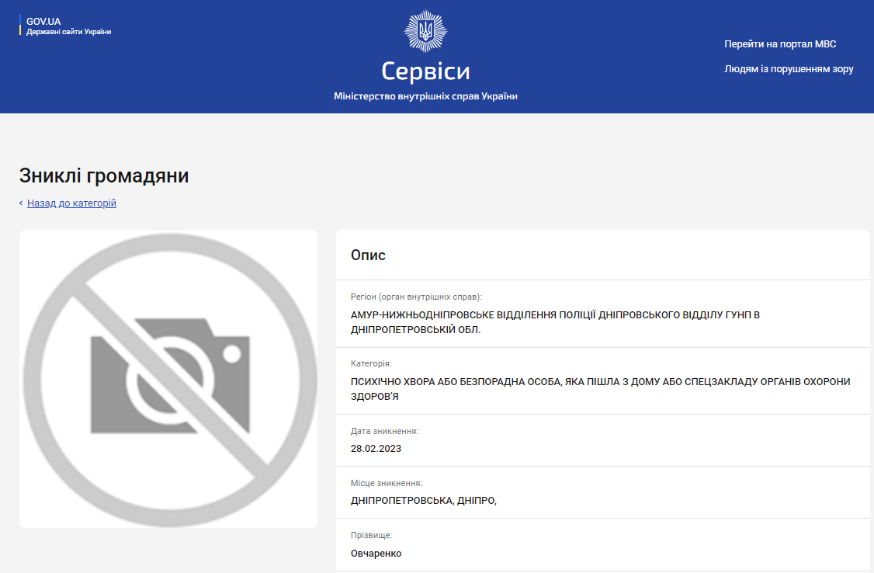The width and height of the screenshot is (874, 573).
Task: Click Міністерство внутрішніх справ України subtitle
Action: [x=425, y=96]
